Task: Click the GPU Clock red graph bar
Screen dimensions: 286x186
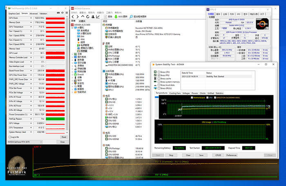Action: point(55,18)
